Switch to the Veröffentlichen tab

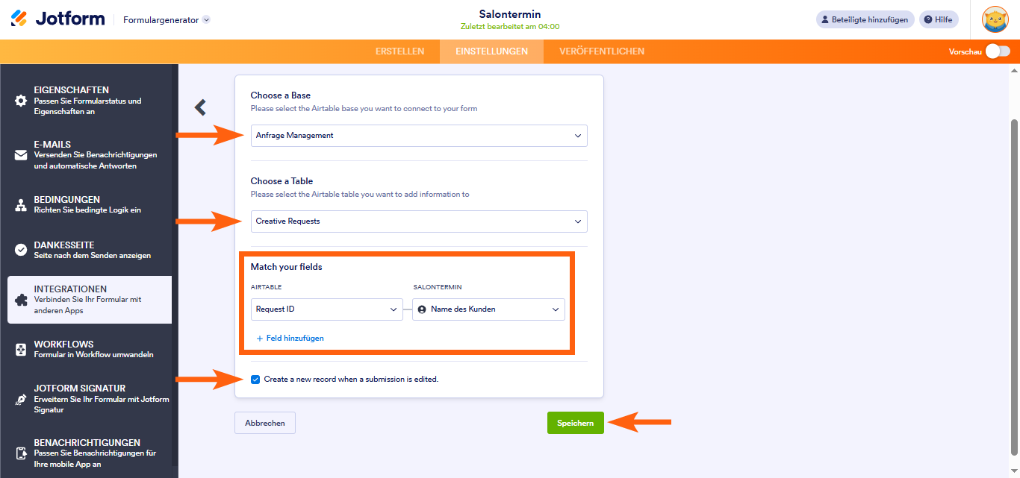click(602, 51)
